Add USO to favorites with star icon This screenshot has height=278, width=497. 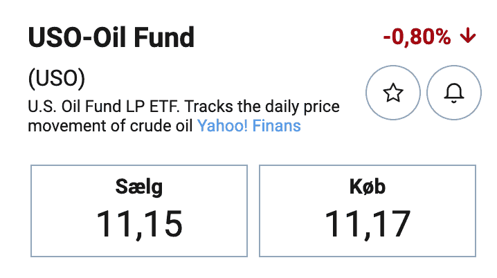click(393, 93)
